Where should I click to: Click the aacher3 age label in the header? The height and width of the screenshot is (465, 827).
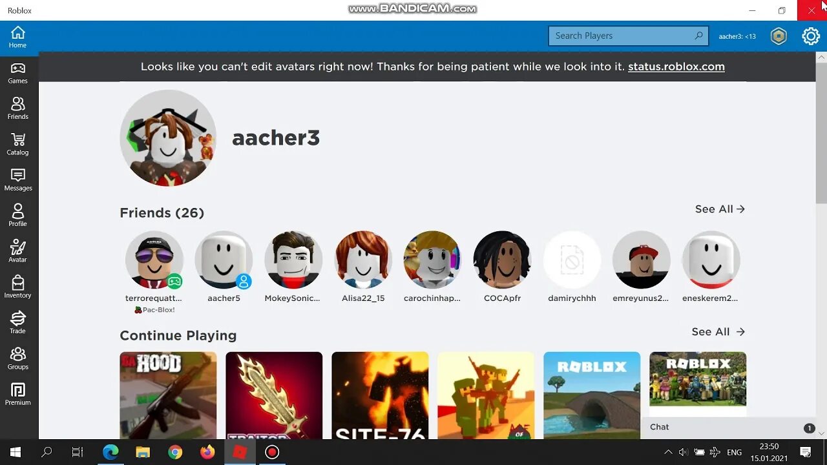click(737, 37)
